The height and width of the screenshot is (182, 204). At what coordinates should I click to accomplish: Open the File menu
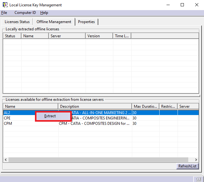(x=4, y=13)
